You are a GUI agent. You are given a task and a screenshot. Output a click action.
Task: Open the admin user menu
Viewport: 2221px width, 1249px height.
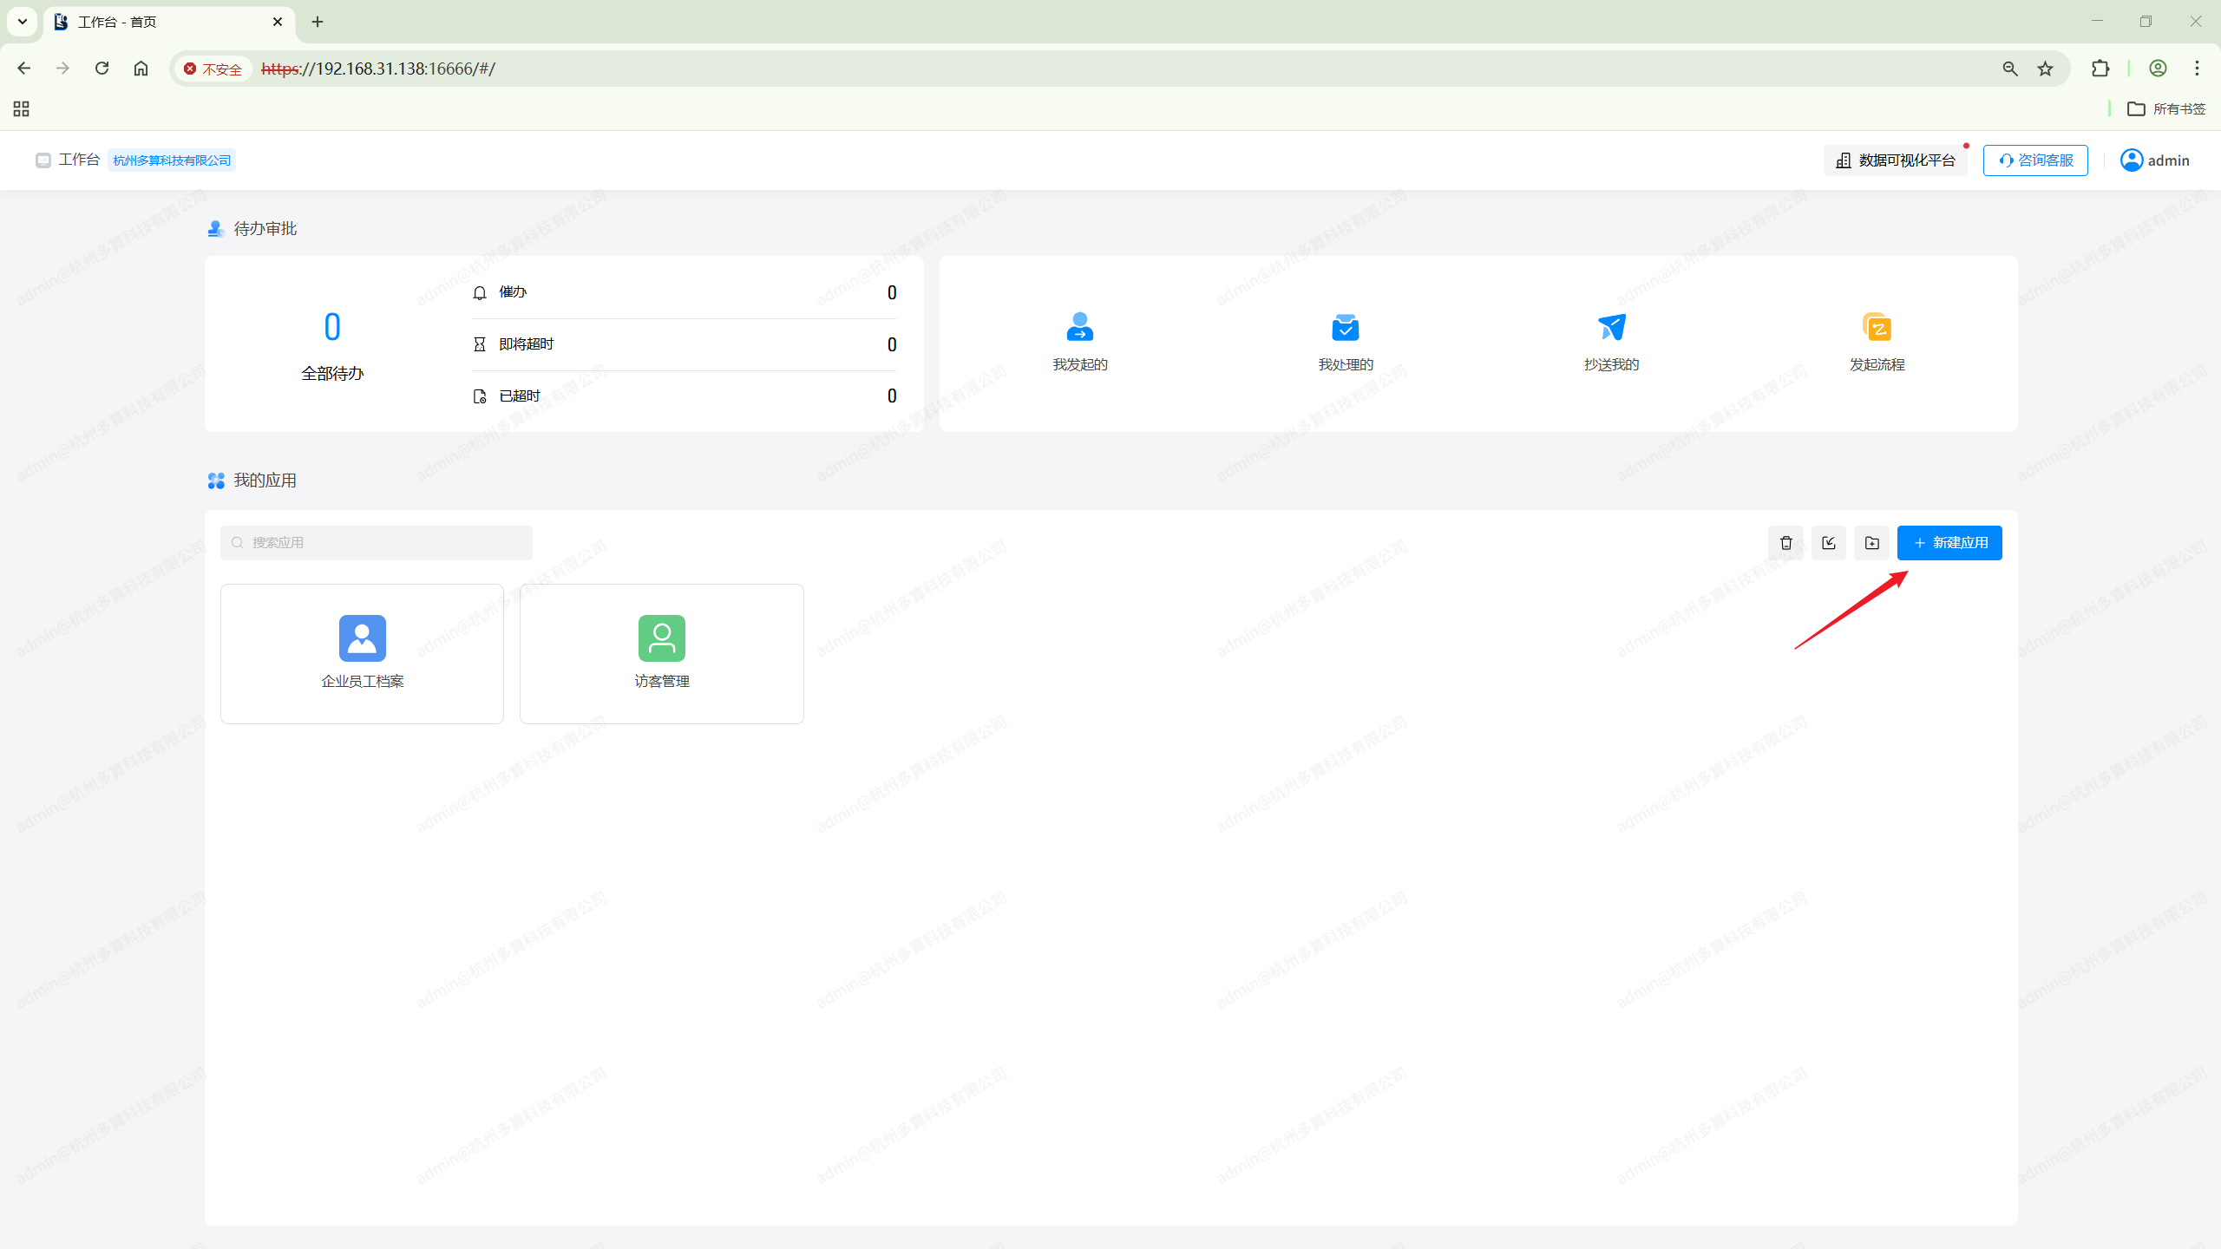(2155, 160)
